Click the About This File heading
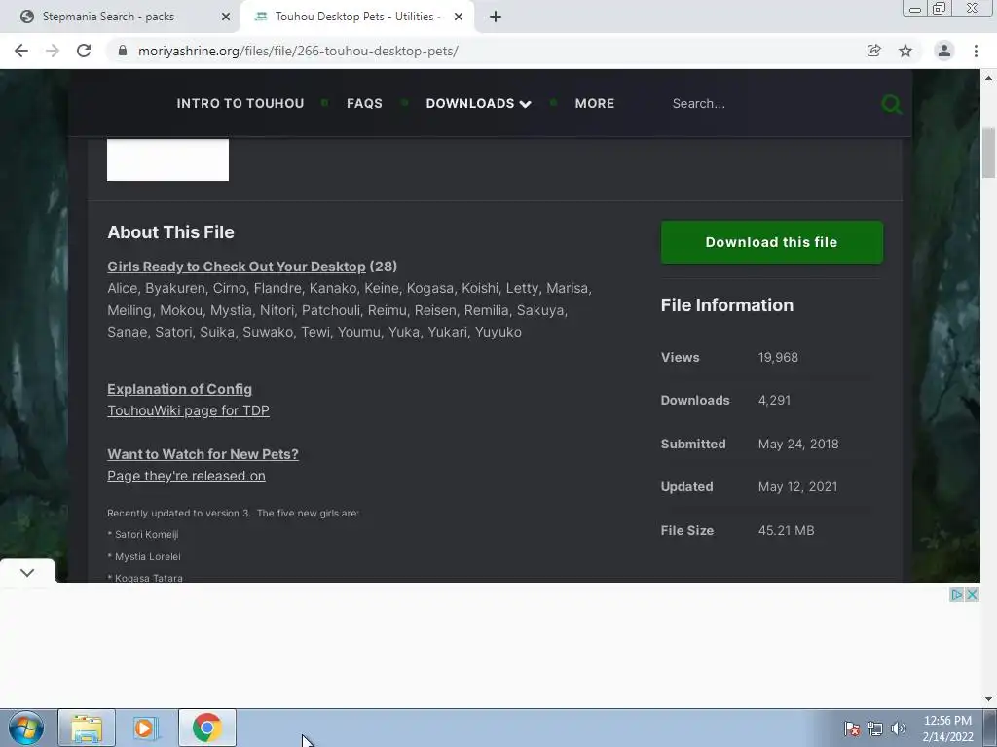 pyautogui.click(x=170, y=232)
